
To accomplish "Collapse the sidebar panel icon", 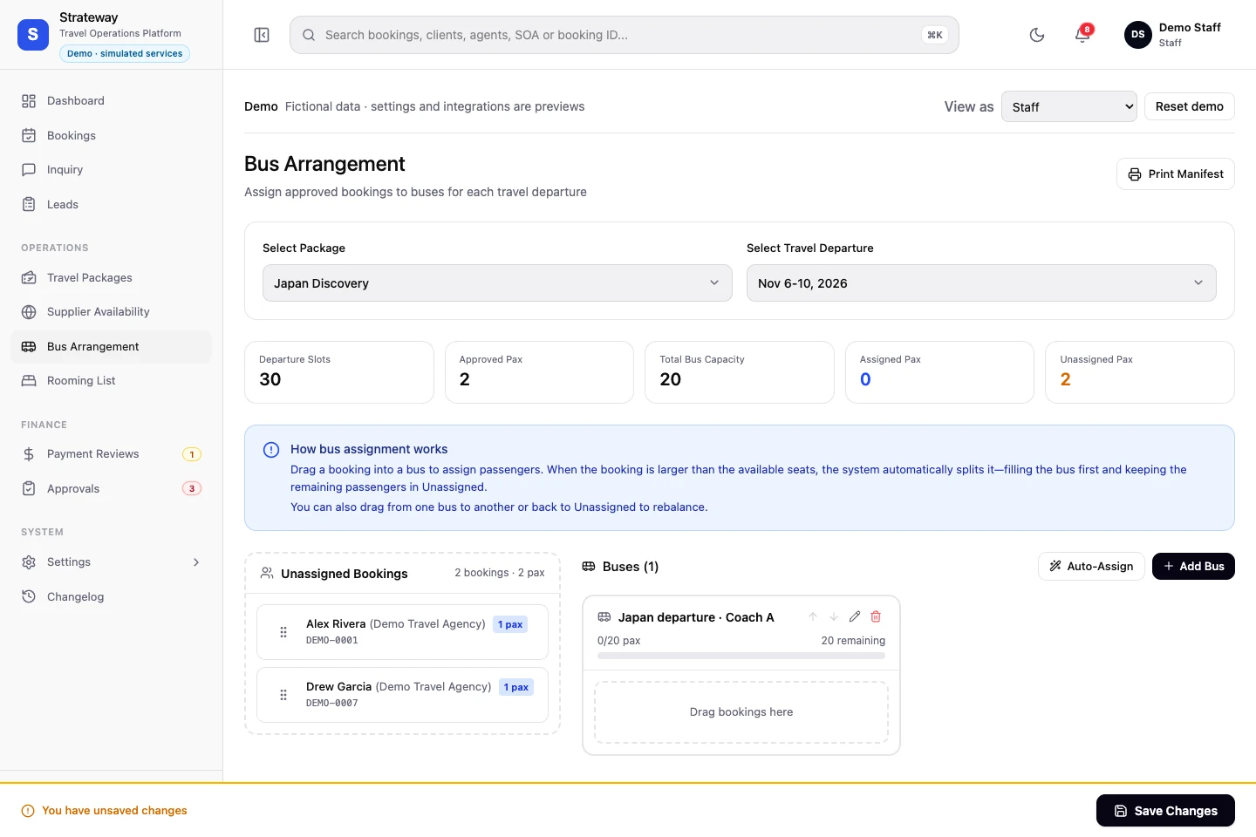I will (x=262, y=35).
